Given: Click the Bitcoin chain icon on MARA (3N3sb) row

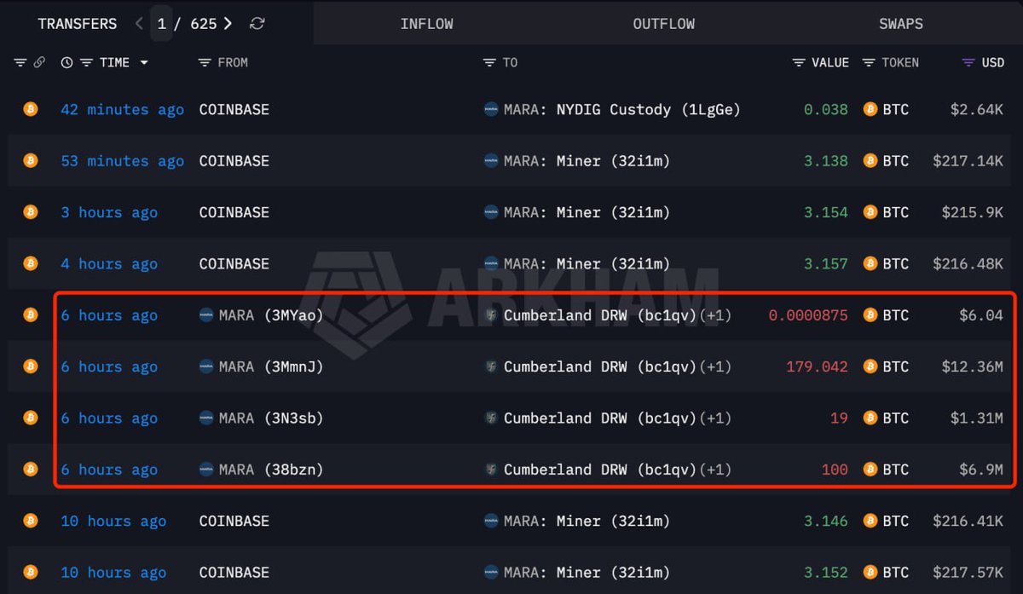Looking at the screenshot, I should [31, 418].
